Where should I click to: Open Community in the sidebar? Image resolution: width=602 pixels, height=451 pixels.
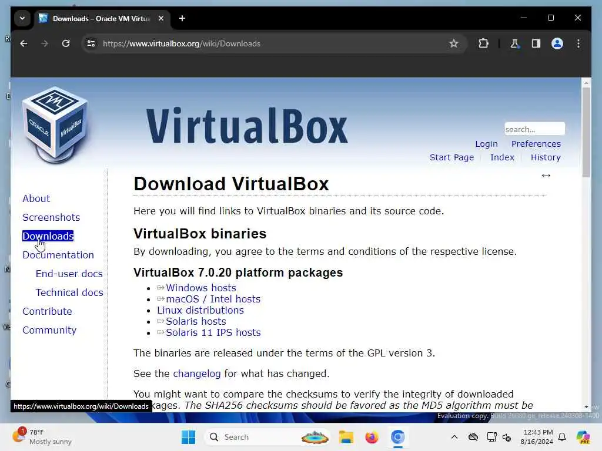click(49, 330)
